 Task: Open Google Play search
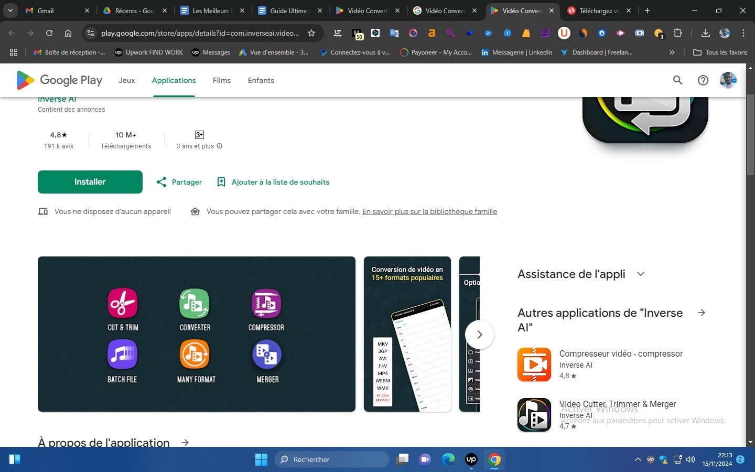(x=677, y=80)
